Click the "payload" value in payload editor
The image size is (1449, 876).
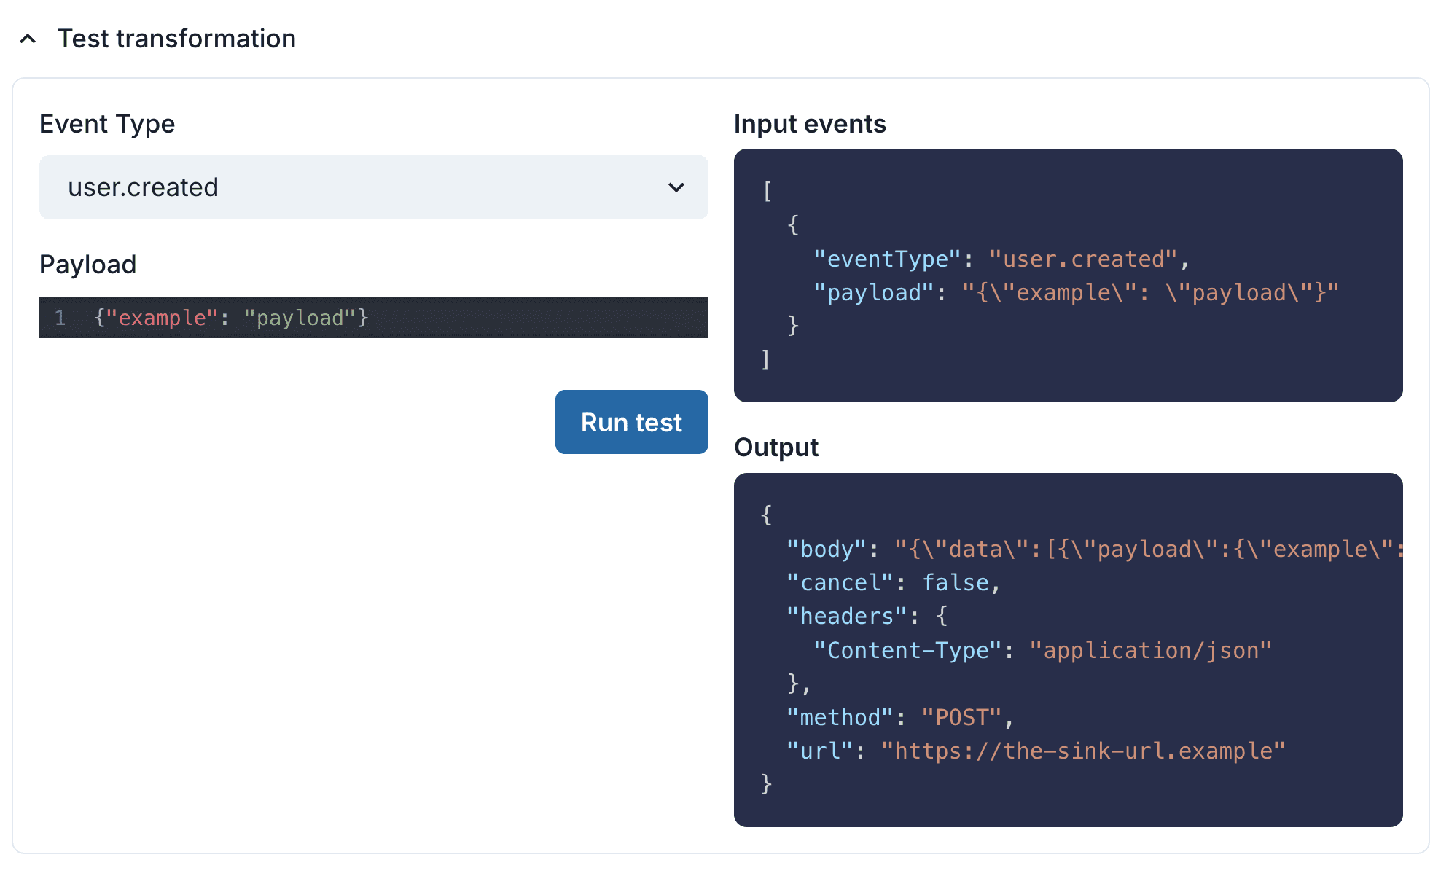pyautogui.click(x=299, y=318)
